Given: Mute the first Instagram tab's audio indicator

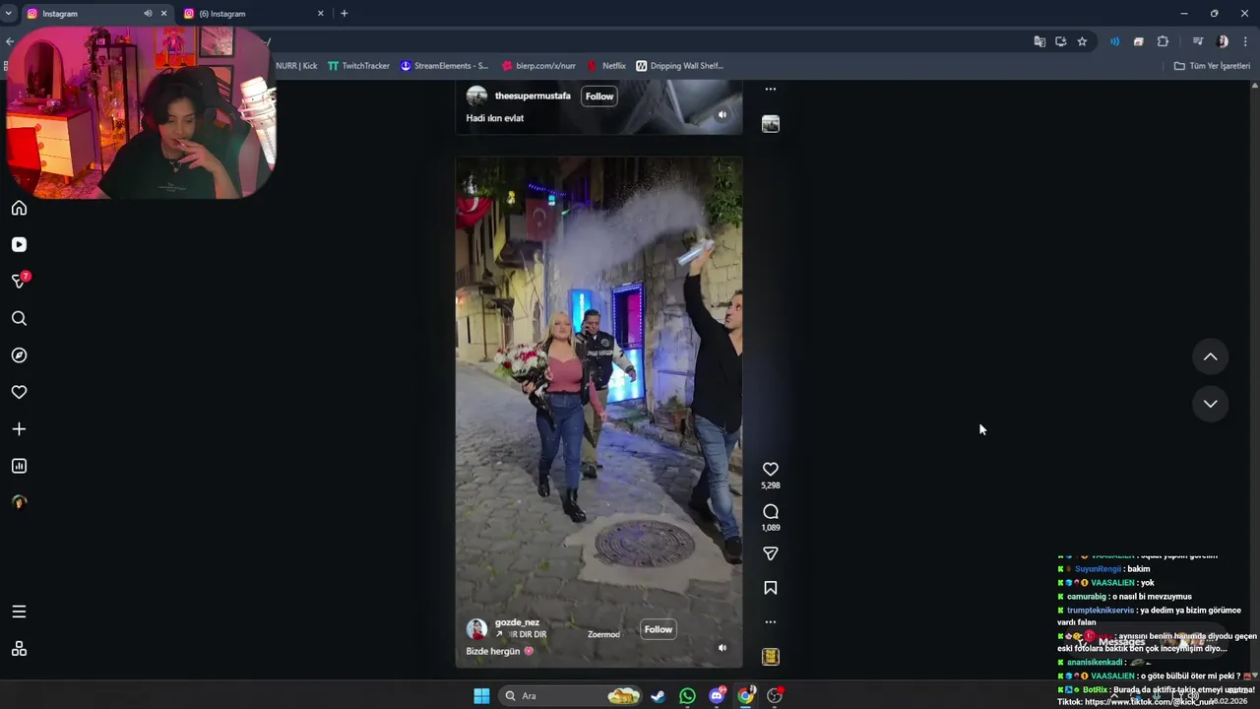Looking at the screenshot, I should (148, 14).
